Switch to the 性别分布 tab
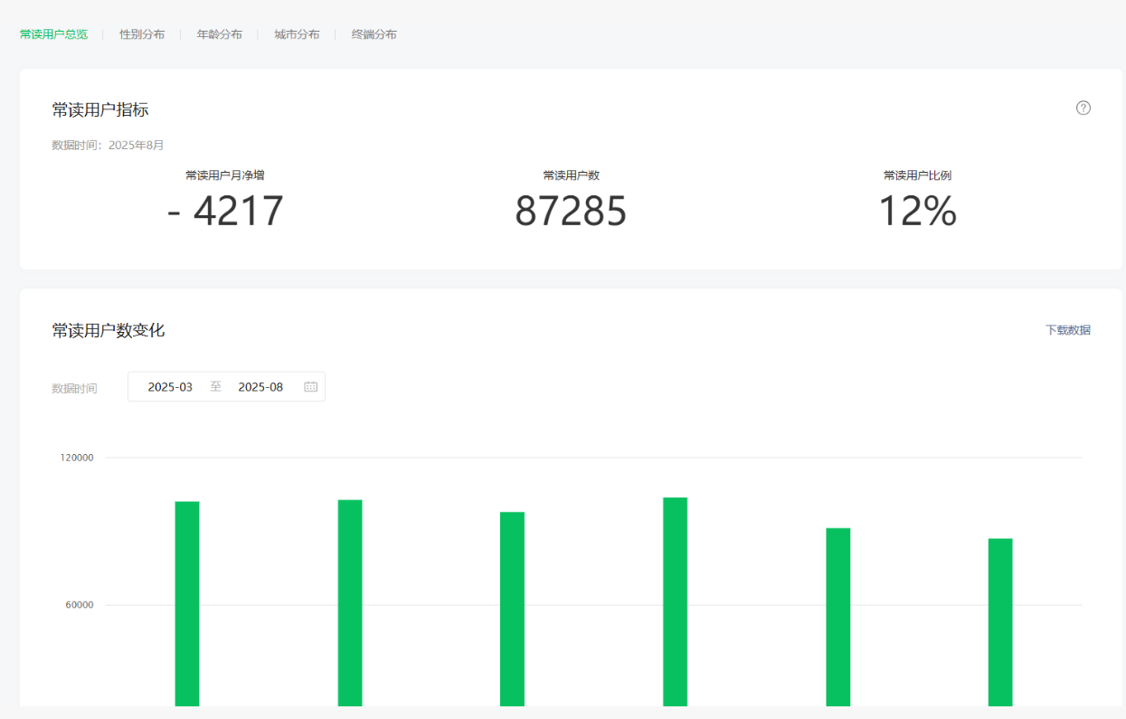This screenshot has height=719, width=1126. [142, 34]
